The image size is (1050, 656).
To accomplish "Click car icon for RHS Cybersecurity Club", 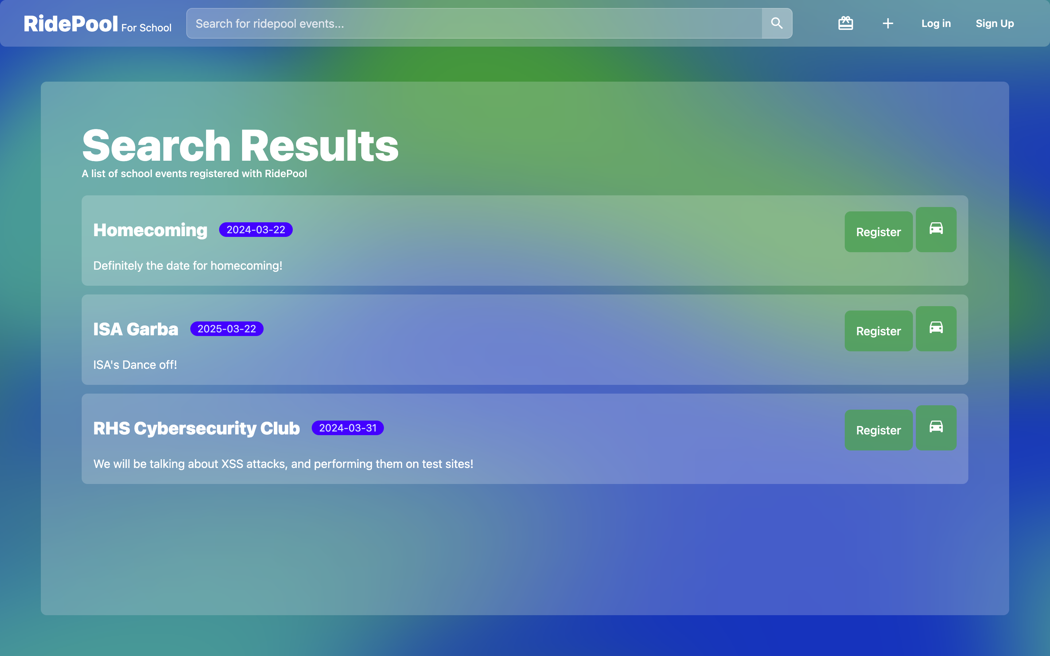I will click(x=936, y=427).
